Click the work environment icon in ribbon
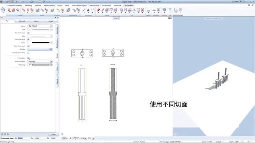 [176, 10]
